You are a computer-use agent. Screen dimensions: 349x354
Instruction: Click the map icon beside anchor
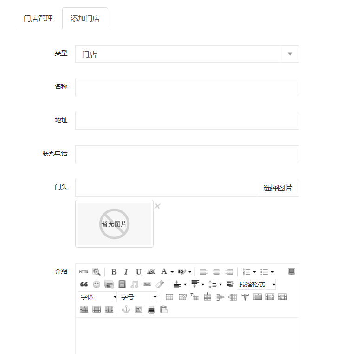point(139,309)
